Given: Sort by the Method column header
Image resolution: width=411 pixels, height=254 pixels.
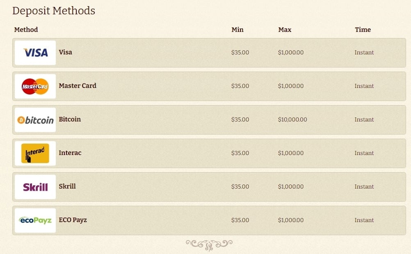Looking at the screenshot, I should 26,29.
